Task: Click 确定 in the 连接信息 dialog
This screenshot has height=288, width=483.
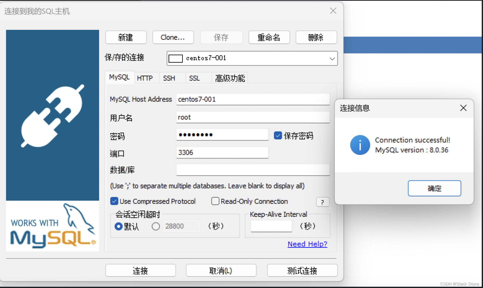Action: [x=434, y=188]
